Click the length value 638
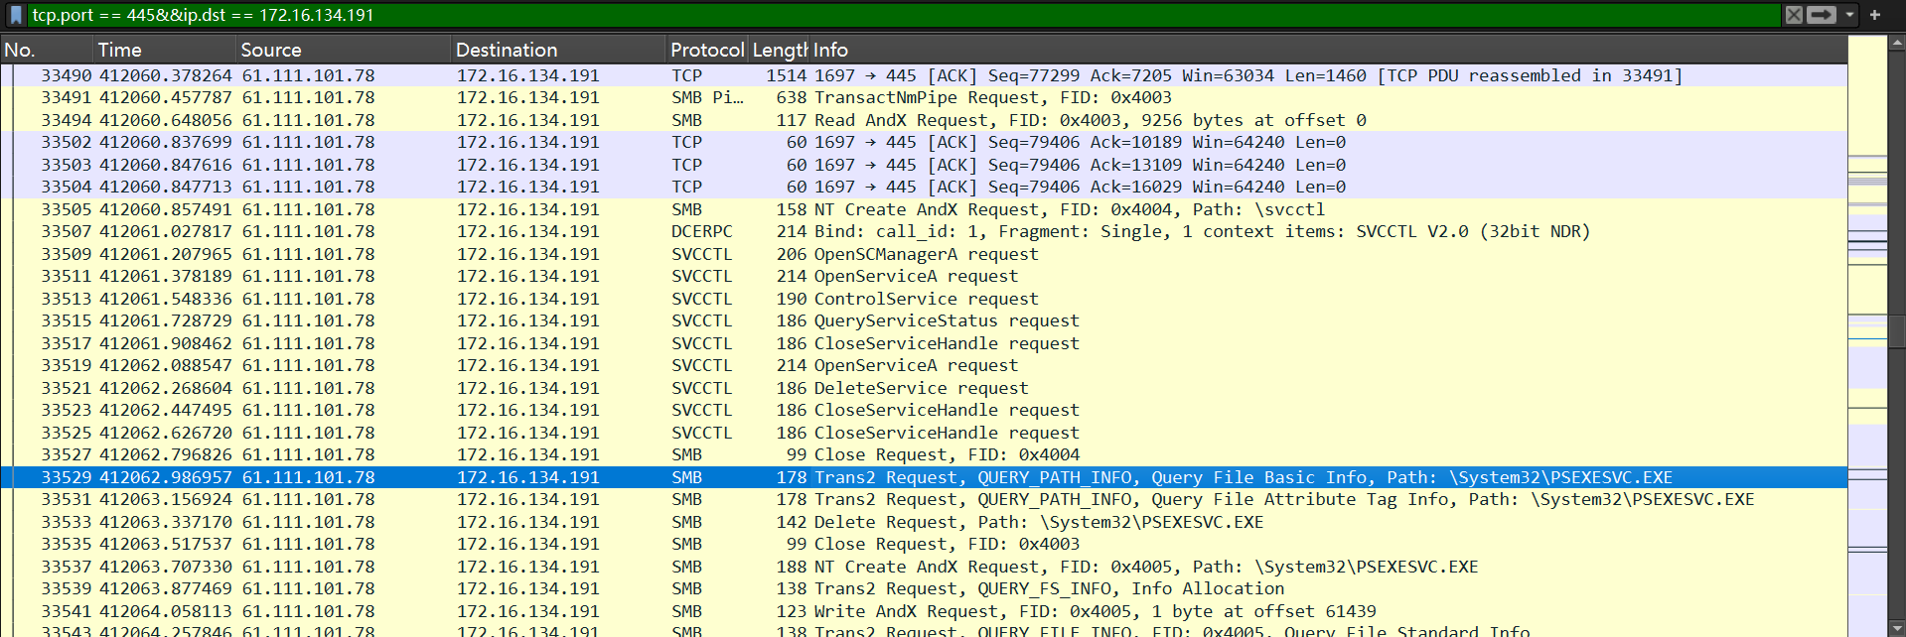1906x637 pixels. [791, 97]
